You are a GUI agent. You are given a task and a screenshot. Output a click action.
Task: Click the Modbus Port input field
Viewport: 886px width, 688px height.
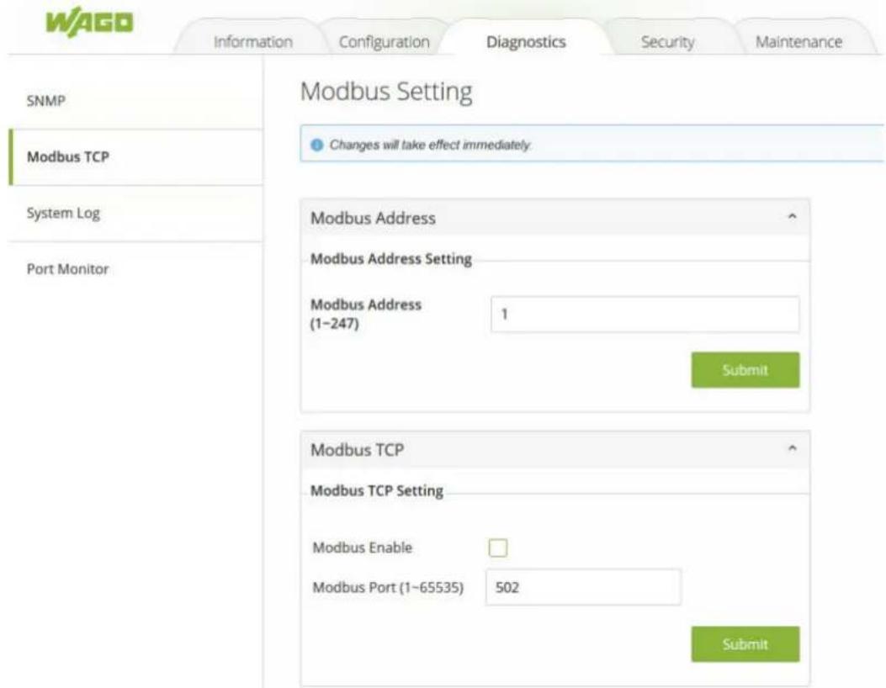click(583, 587)
